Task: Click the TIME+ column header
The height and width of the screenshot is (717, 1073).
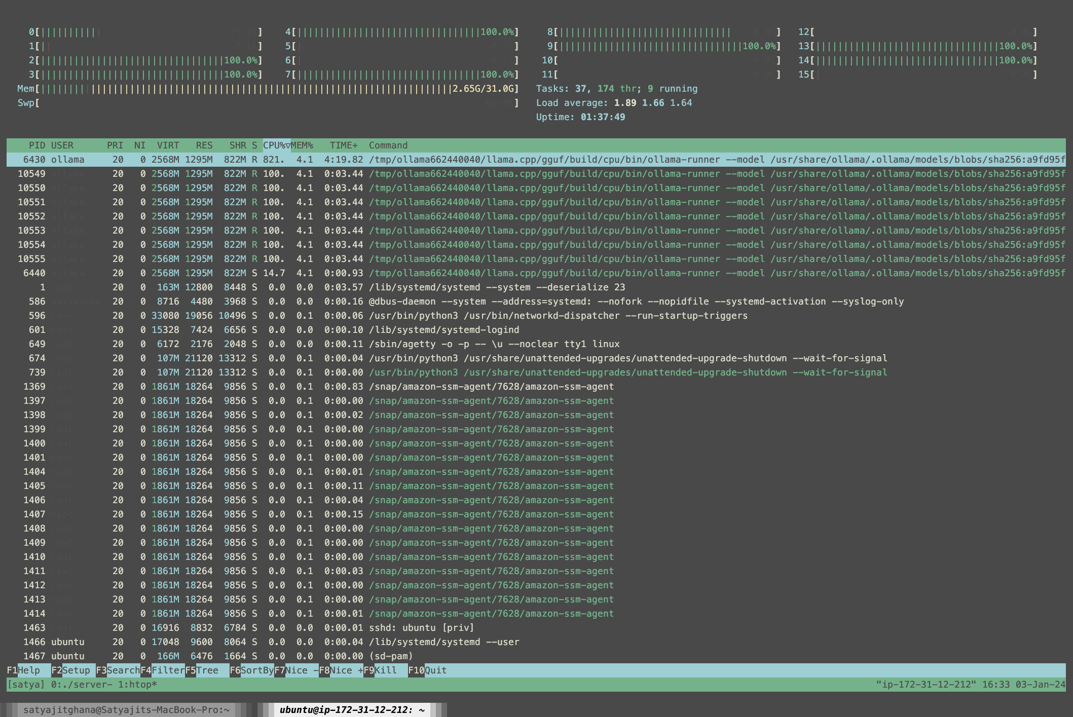Action: 344,145
